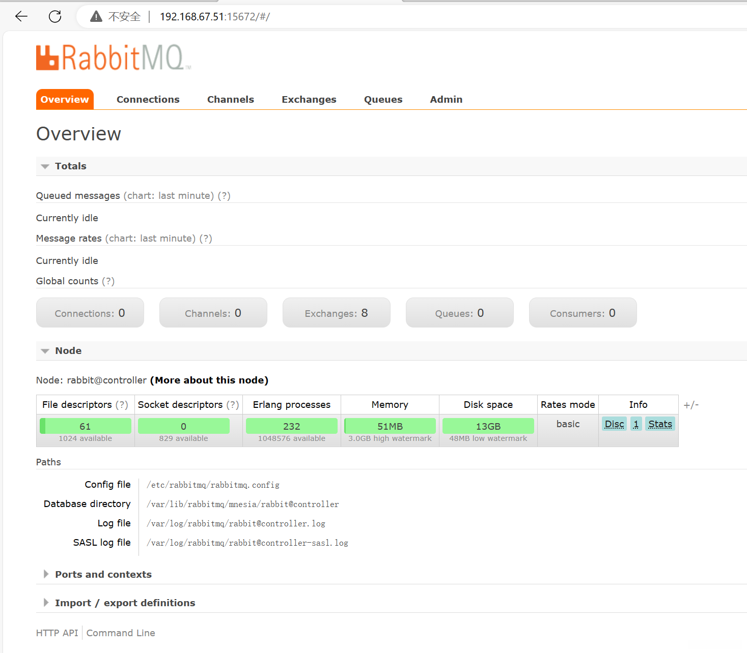
Task: Click the 1 info tag
Action: (x=636, y=424)
